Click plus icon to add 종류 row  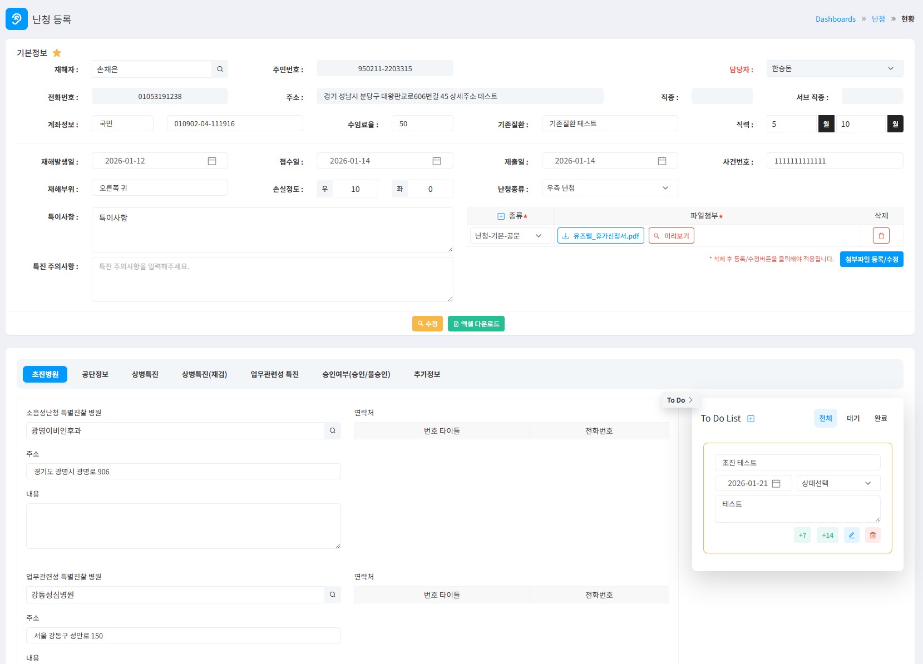coord(501,216)
